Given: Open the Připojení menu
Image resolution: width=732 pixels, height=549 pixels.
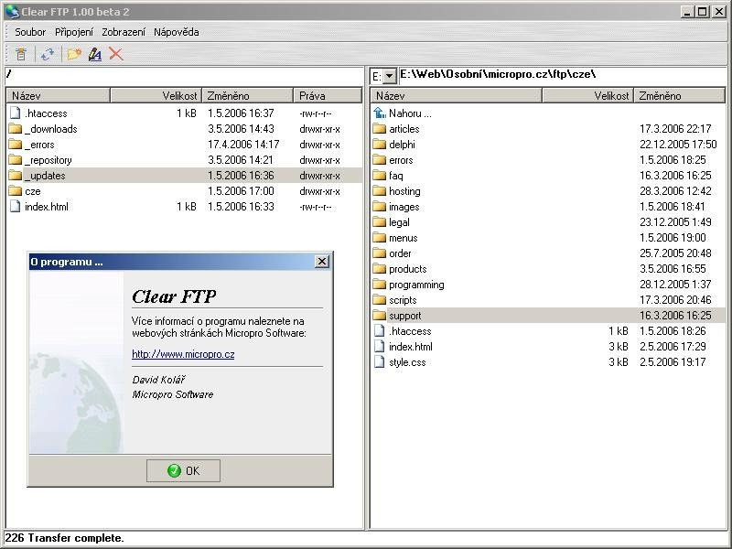Looking at the screenshot, I should click(74, 32).
